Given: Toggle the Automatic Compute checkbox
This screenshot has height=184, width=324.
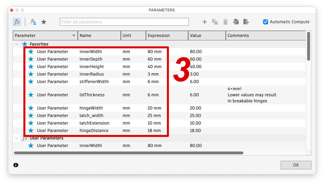Looking at the screenshot, I should pos(265,22).
